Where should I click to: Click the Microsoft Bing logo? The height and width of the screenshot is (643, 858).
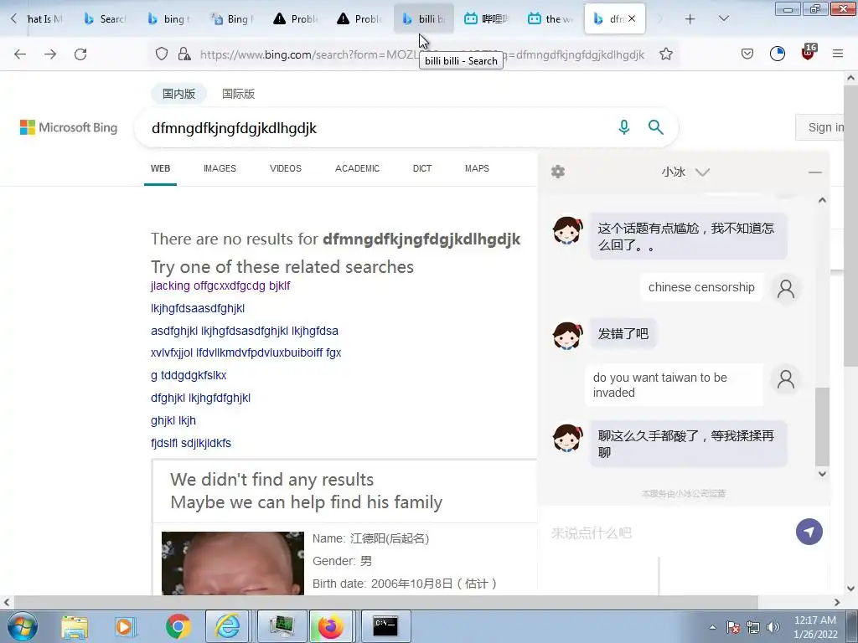click(x=69, y=127)
